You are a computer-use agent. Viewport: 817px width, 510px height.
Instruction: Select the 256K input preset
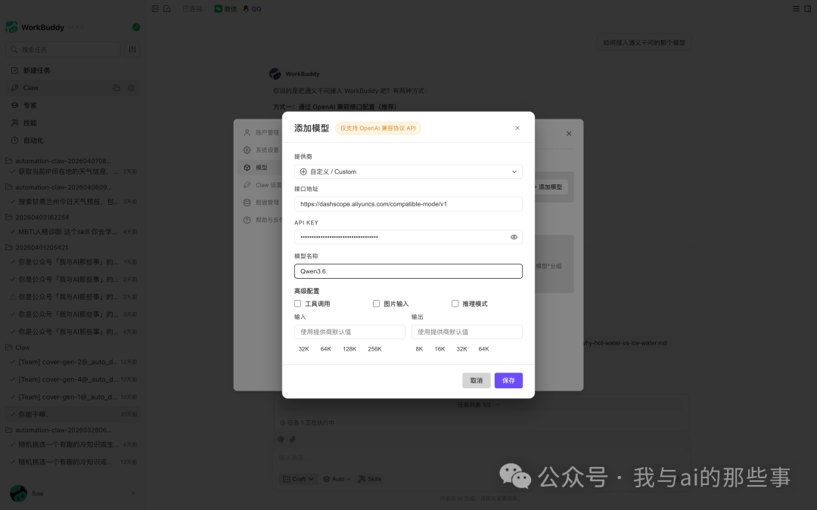pyautogui.click(x=374, y=348)
